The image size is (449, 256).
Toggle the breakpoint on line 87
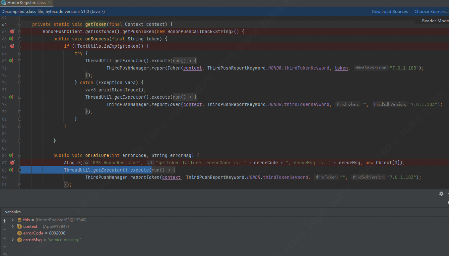click(12, 163)
